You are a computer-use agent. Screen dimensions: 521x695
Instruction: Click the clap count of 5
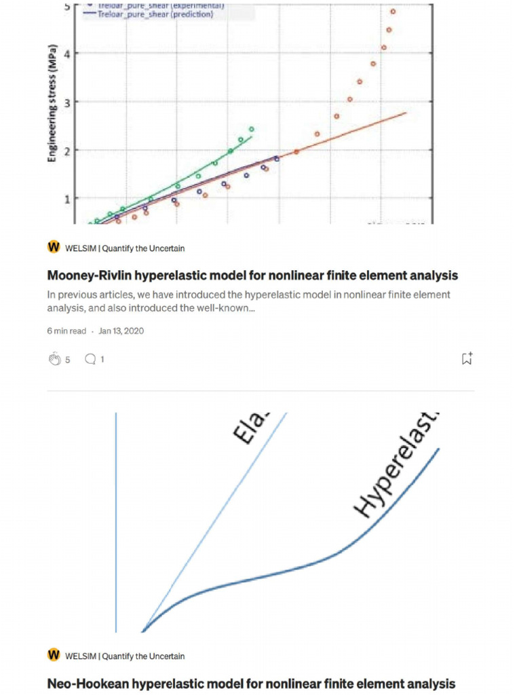pyautogui.click(x=68, y=360)
